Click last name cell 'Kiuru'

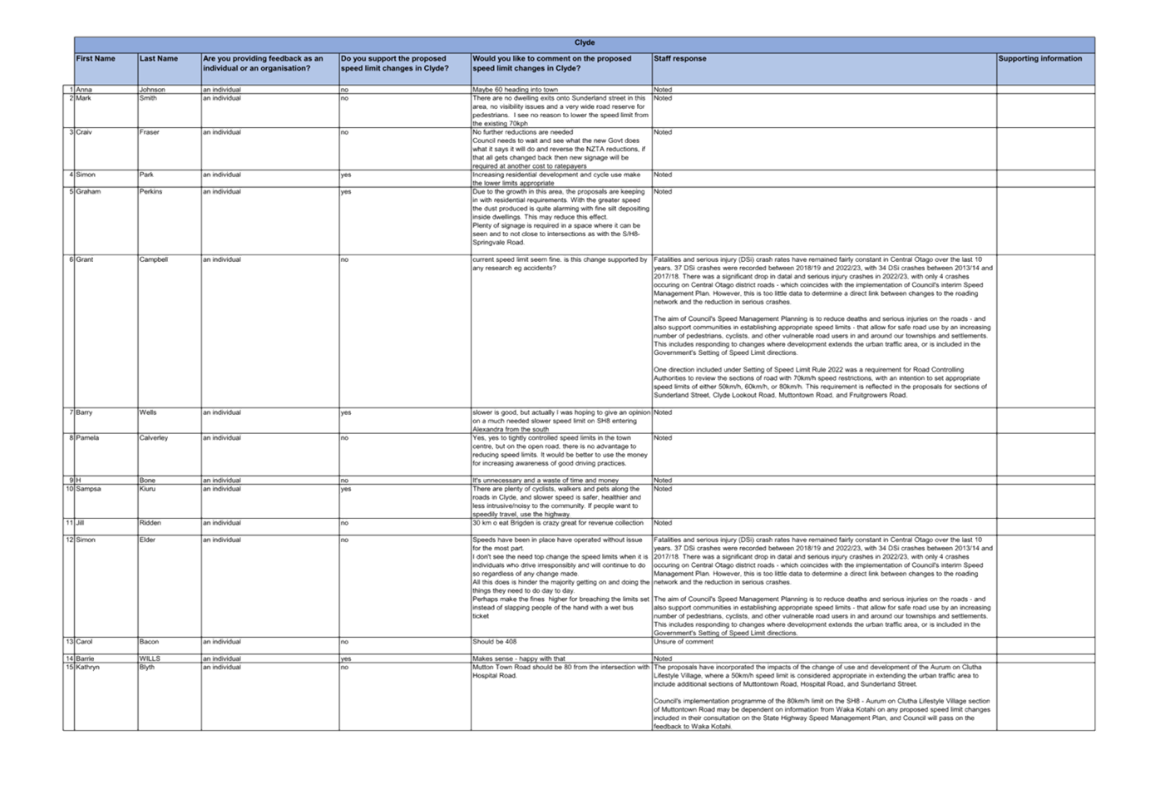point(148,489)
